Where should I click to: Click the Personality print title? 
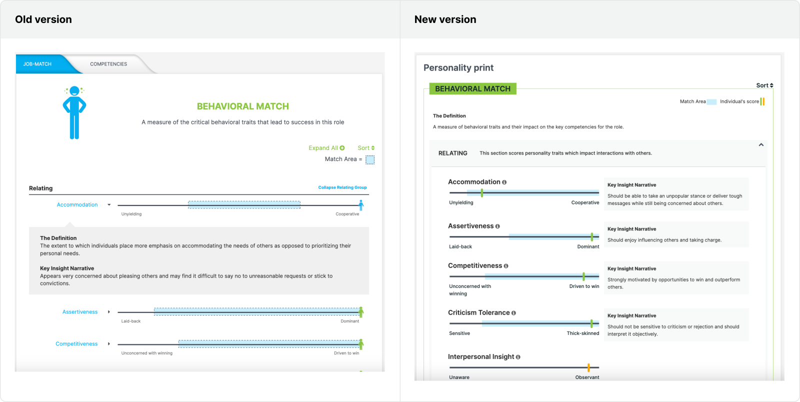click(458, 67)
